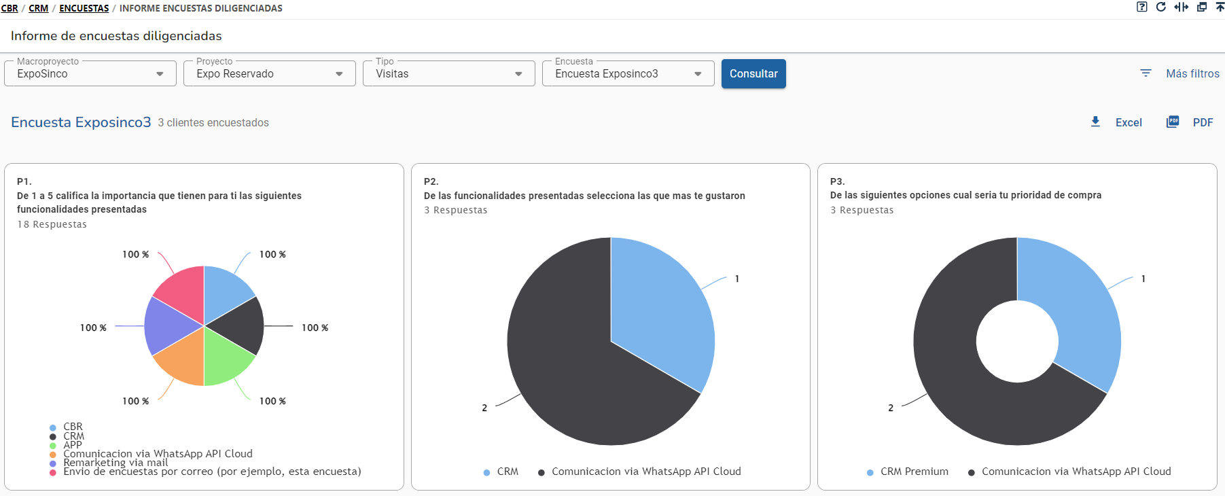1225x496 pixels.
Task: Click the 'CRM' legend entry under the P2 chart
Action: 508,472
